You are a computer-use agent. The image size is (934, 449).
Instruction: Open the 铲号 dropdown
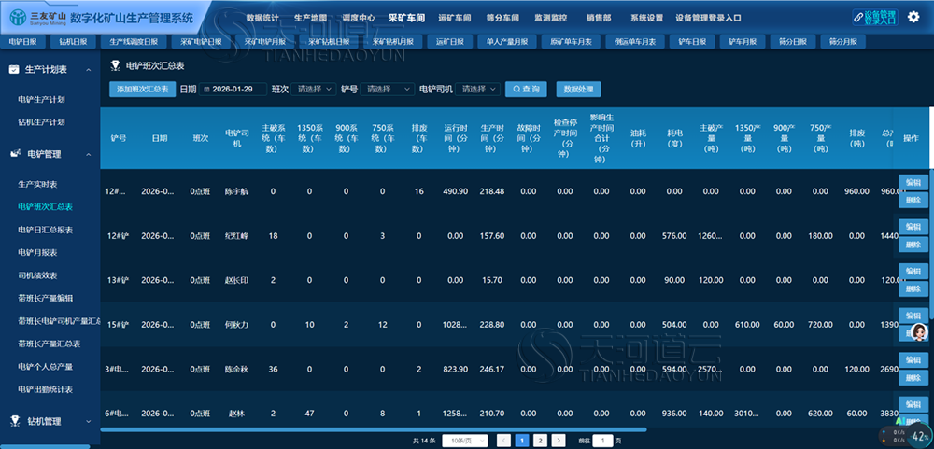388,90
